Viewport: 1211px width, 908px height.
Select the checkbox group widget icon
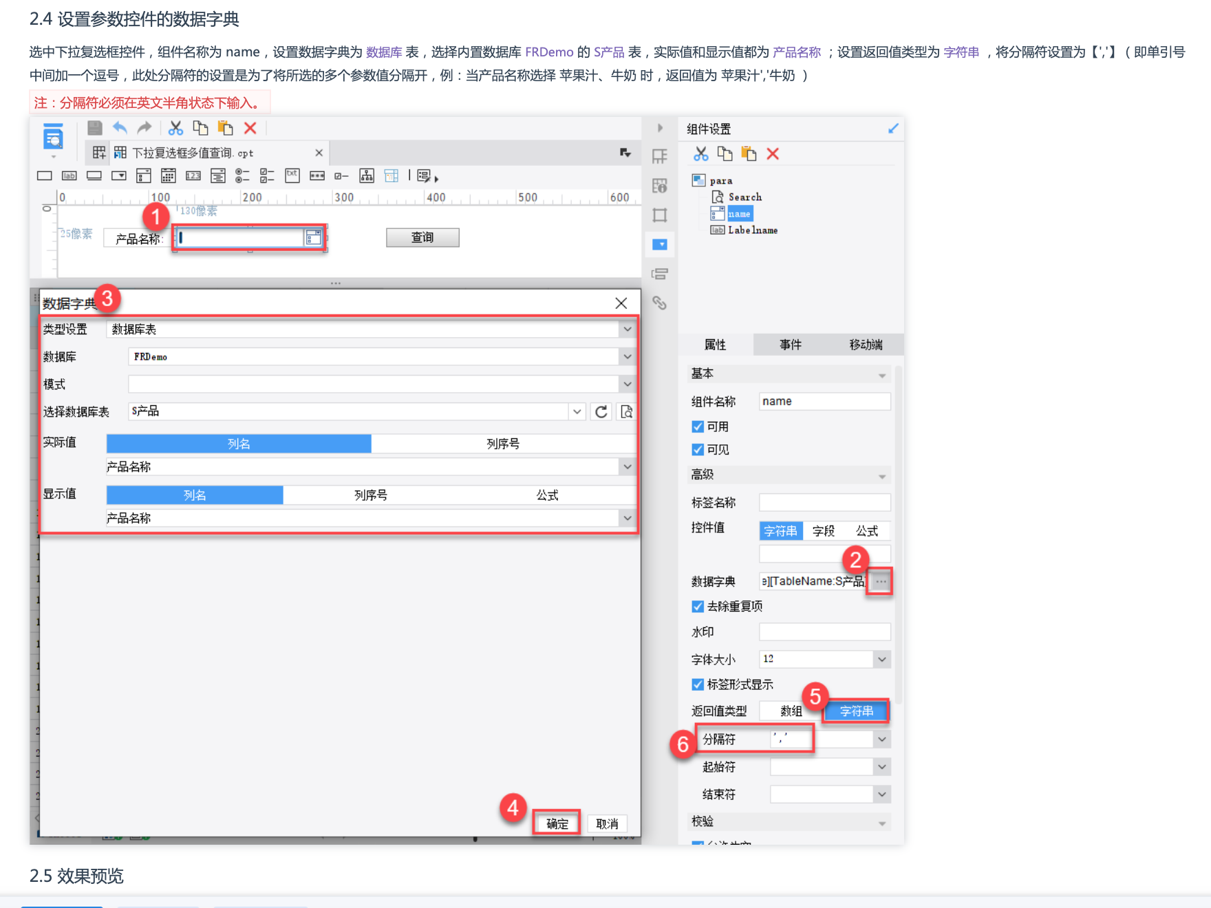[267, 176]
